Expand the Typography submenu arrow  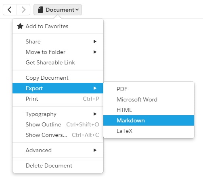coord(95,114)
